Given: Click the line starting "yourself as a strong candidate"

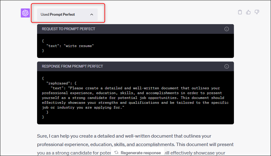Looking at the screenshot, I should 133,98.
